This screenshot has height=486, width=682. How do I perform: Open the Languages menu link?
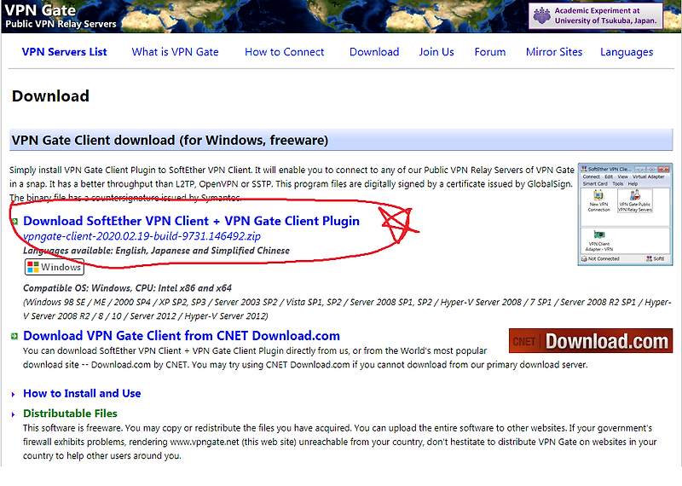click(x=627, y=52)
